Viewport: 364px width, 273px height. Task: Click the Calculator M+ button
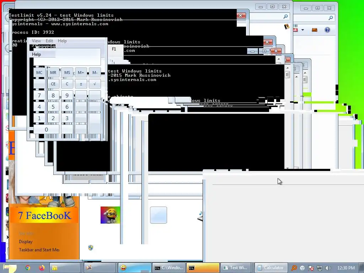(81, 73)
